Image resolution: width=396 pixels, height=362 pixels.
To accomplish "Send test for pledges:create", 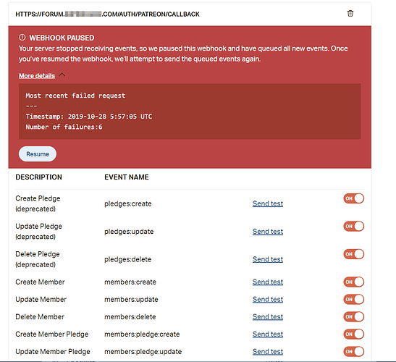I will (x=268, y=203).
